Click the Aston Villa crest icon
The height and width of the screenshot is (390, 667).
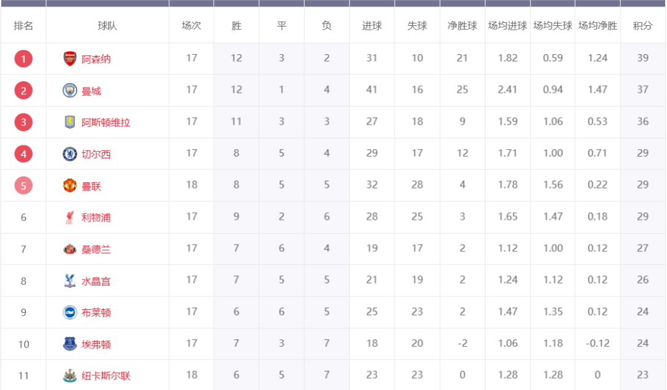coord(70,122)
